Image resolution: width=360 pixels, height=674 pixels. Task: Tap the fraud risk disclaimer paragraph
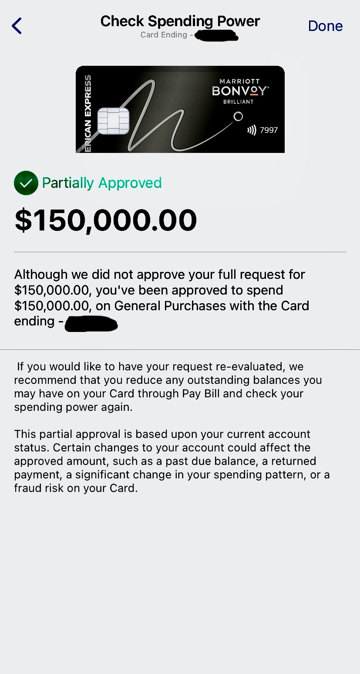(x=172, y=461)
